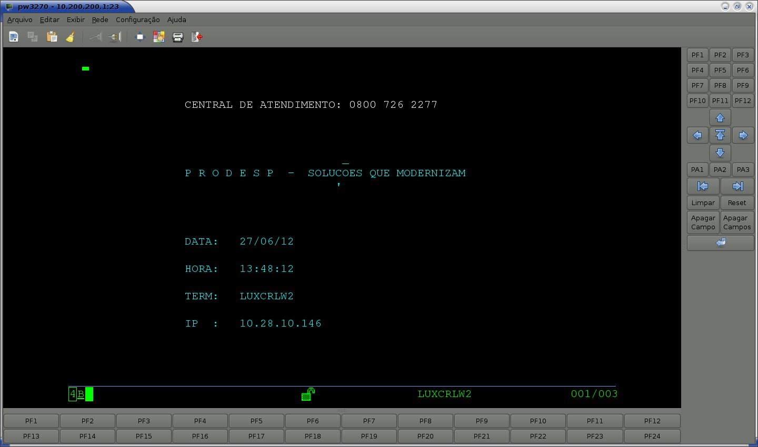Click the left arrow cursor key
The height and width of the screenshot is (447, 758).
click(697, 135)
